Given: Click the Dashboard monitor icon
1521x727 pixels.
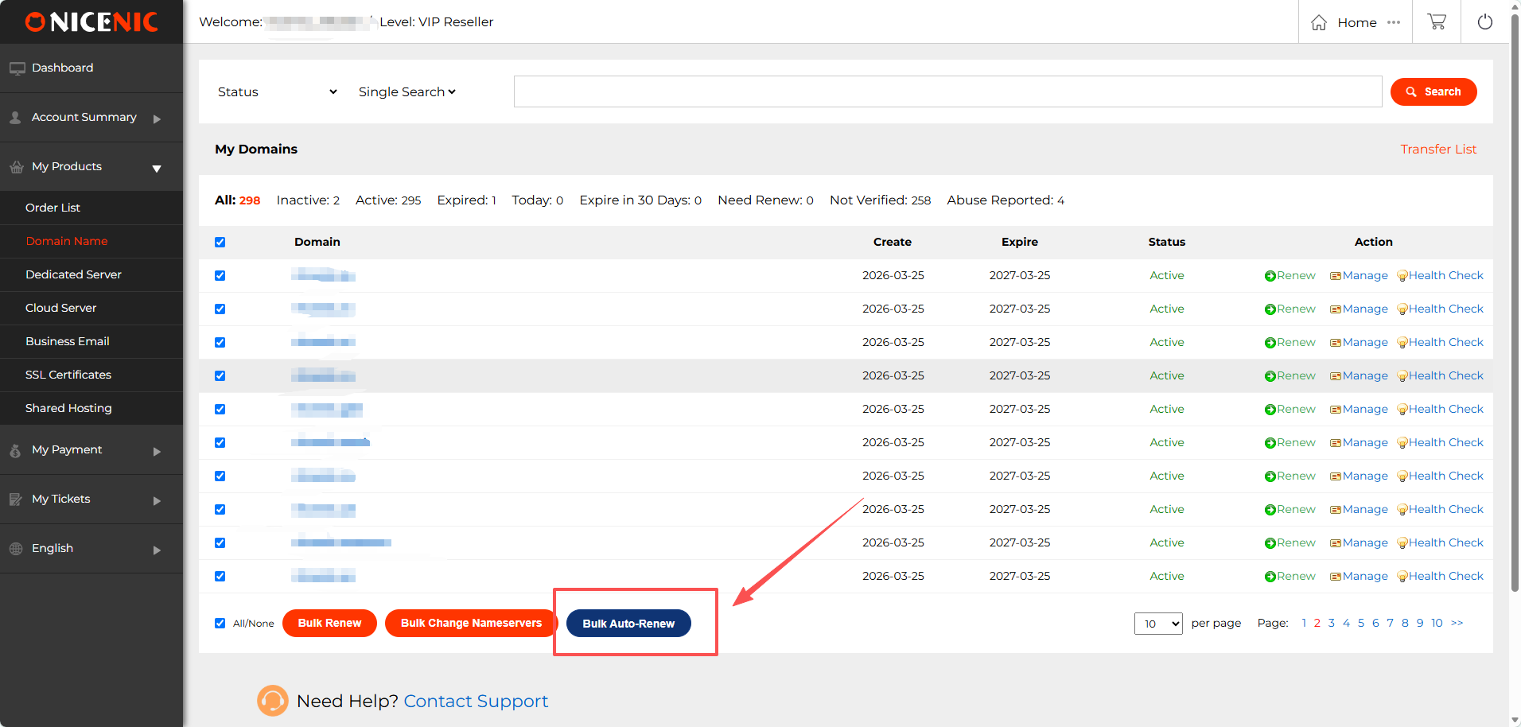Looking at the screenshot, I should pos(17,68).
